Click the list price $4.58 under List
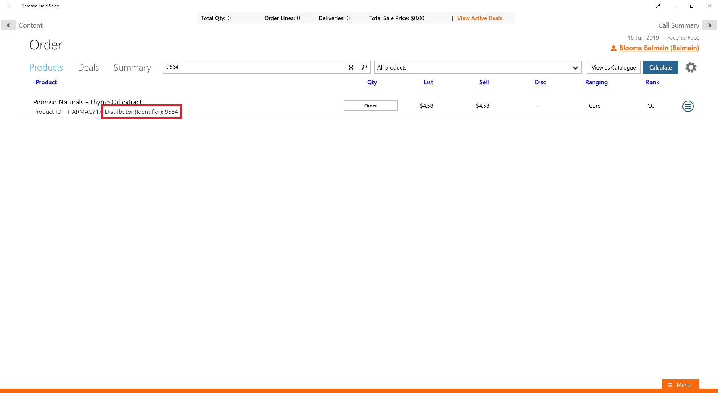Screen dimensions: 718x393 click(x=426, y=106)
